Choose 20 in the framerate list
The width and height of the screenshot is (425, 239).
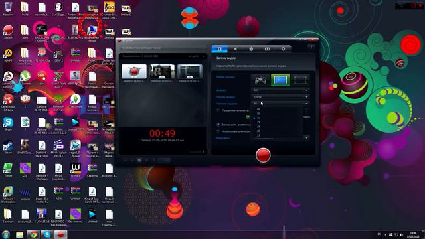(x=258, y=131)
